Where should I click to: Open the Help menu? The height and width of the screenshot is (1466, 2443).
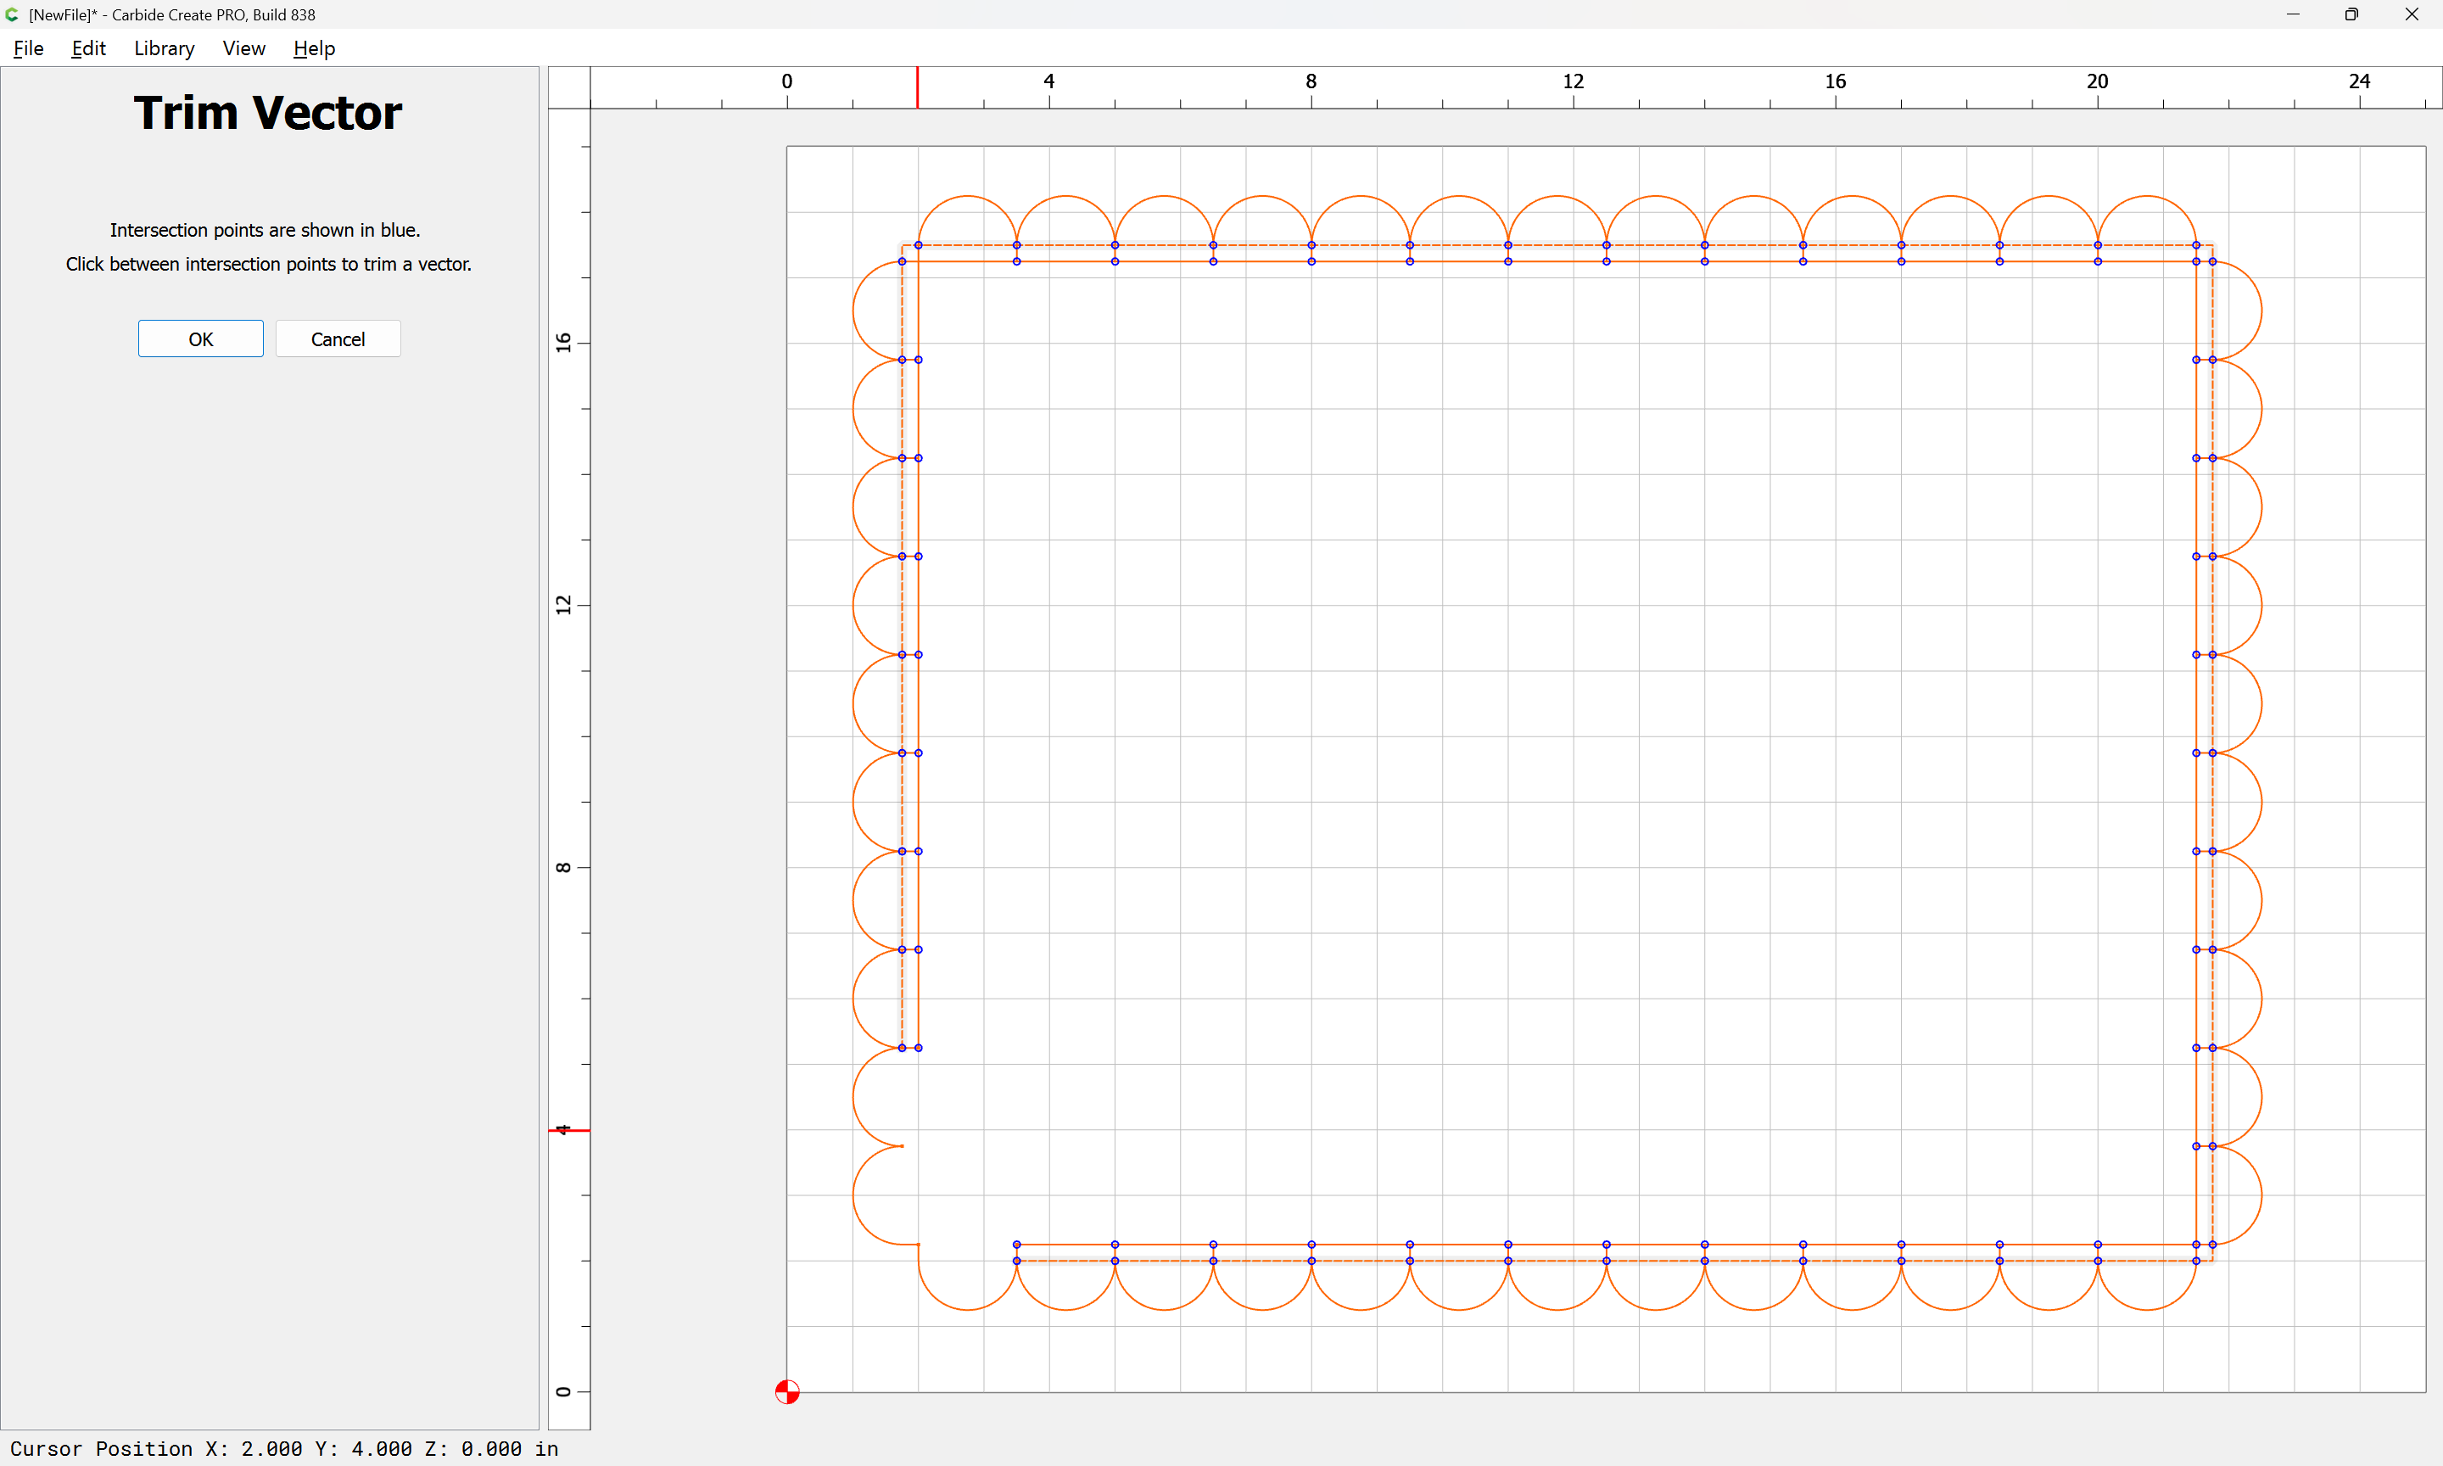pos(314,48)
